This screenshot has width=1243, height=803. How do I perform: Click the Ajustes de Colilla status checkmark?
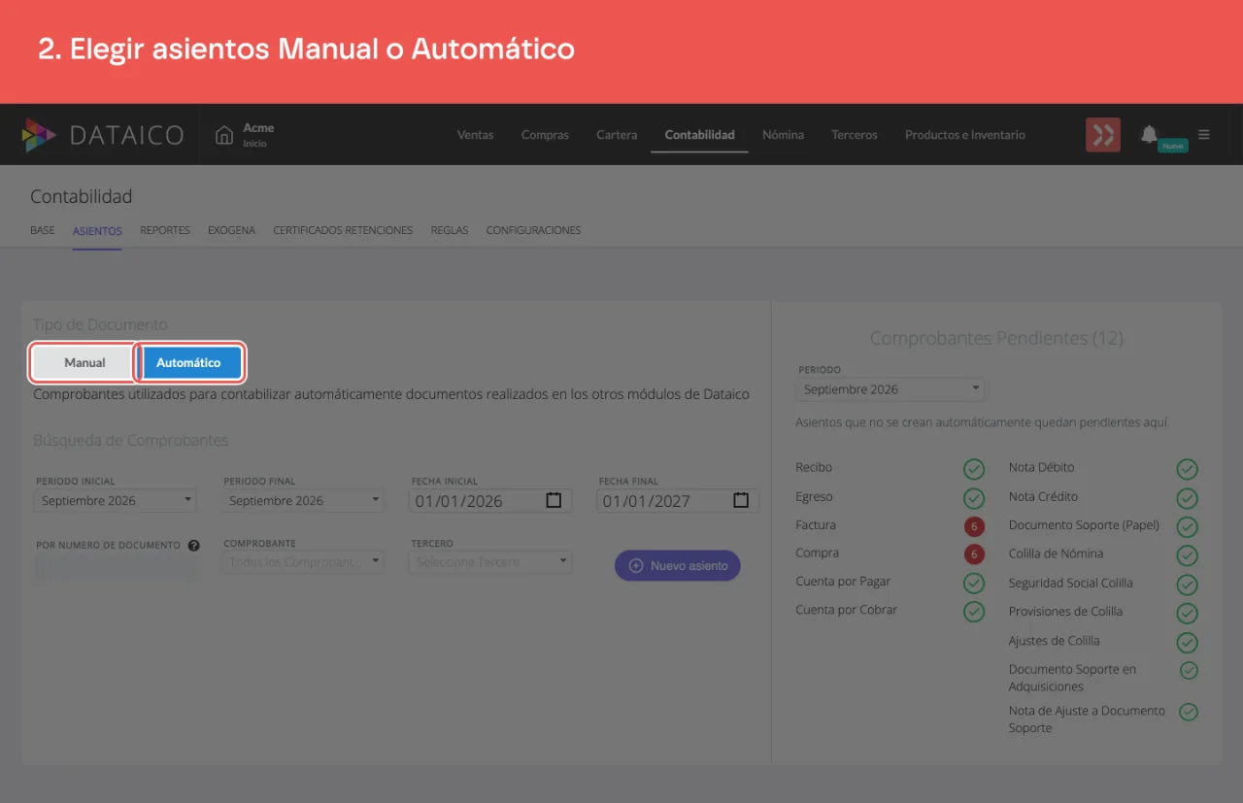pyautogui.click(x=1187, y=642)
